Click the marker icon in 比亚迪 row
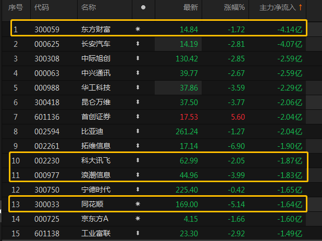 [138, 131]
